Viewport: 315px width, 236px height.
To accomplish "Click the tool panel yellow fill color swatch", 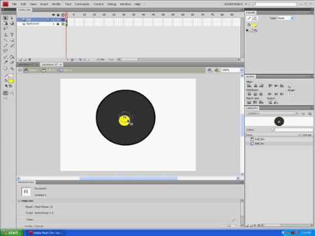I will [11, 81].
